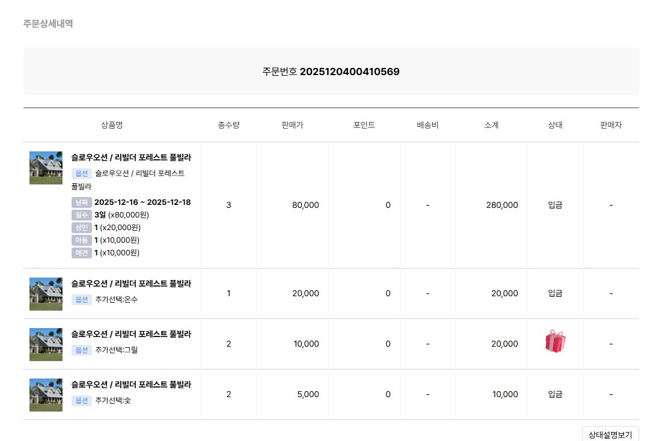Click the 아동 badge
The width and height of the screenshot is (662, 441).
[x=81, y=240]
